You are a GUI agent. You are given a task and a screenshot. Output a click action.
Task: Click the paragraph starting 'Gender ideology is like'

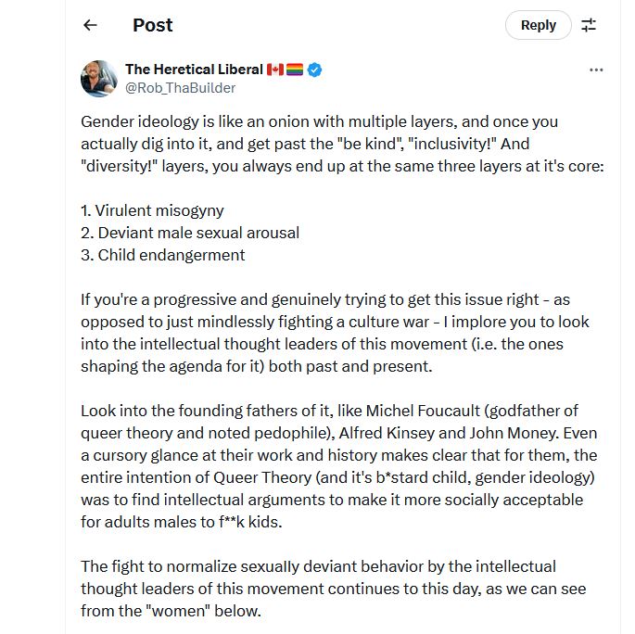point(342,144)
